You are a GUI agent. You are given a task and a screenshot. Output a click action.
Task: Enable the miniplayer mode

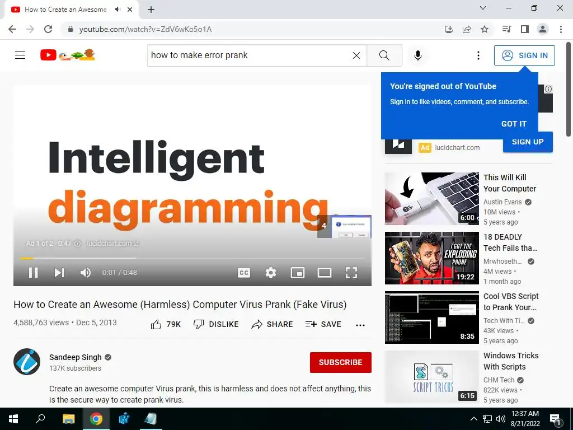[x=298, y=273]
